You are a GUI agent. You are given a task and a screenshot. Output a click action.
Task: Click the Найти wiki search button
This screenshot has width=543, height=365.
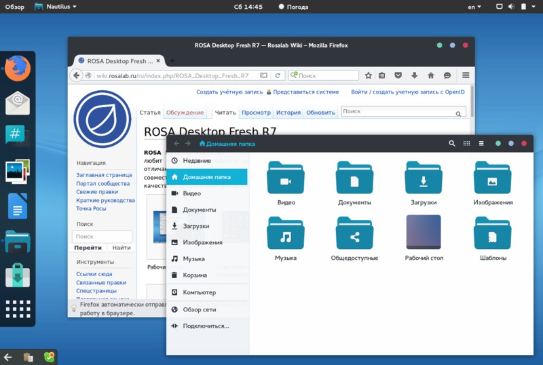(x=121, y=248)
